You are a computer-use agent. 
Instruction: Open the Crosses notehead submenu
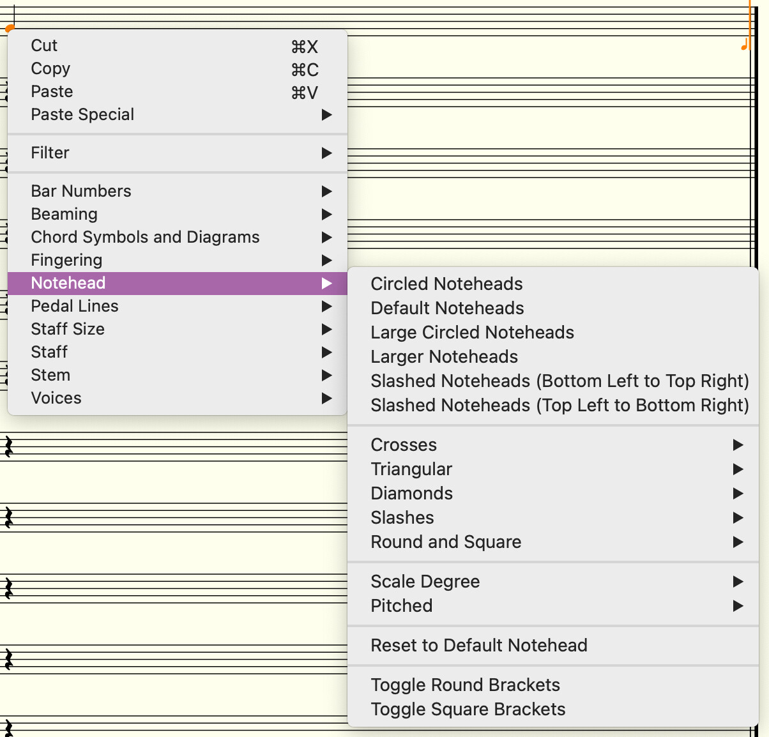click(404, 444)
